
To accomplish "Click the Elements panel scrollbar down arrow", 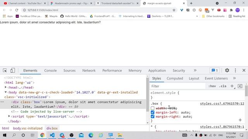I will [147, 123].
